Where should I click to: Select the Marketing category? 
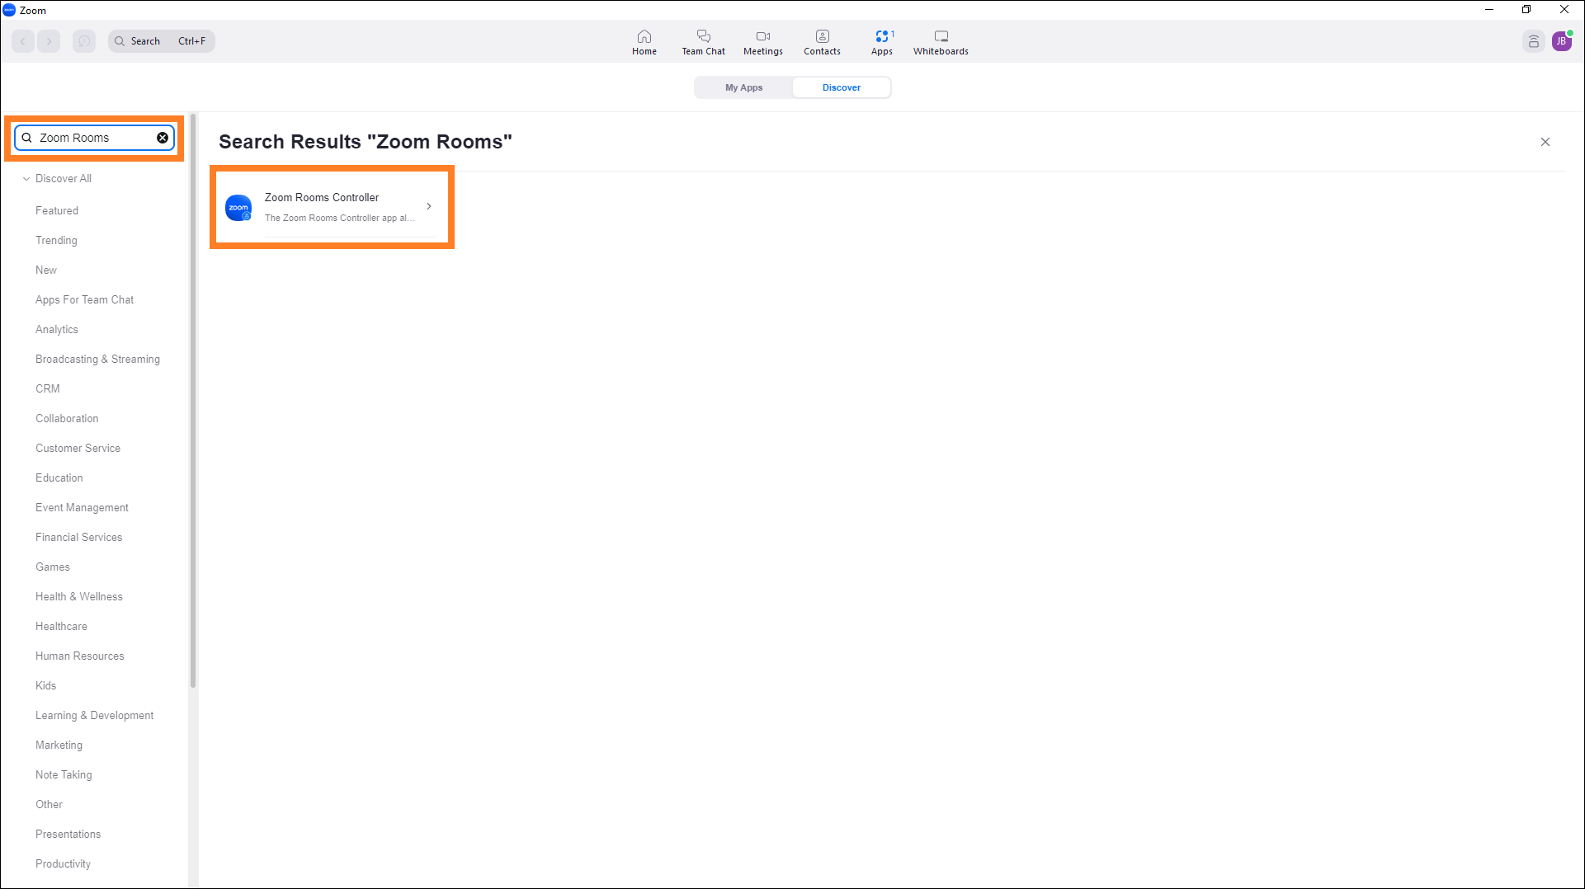59,745
